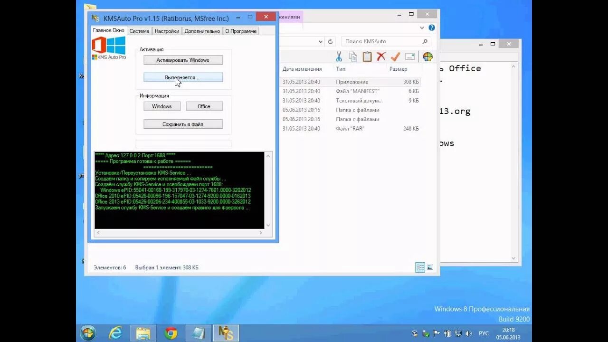Switch Explorer to large thumbnails view
608x342 pixels.
[430, 267]
